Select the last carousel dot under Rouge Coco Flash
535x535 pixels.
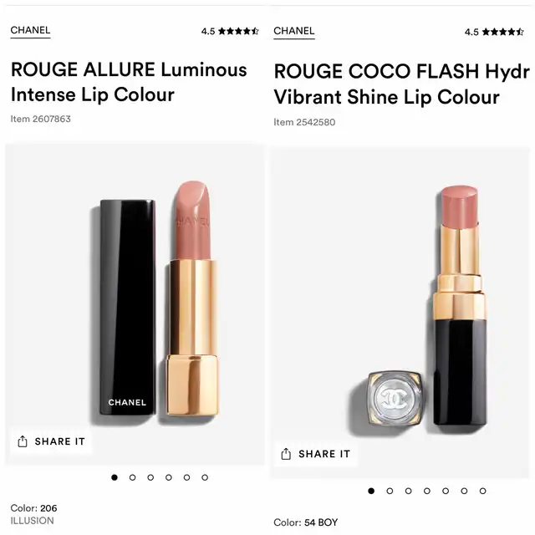[x=482, y=491]
